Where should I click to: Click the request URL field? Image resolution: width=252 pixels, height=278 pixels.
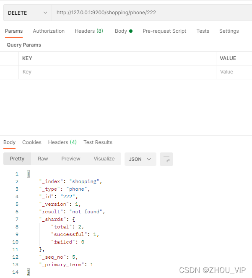coord(152,13)
